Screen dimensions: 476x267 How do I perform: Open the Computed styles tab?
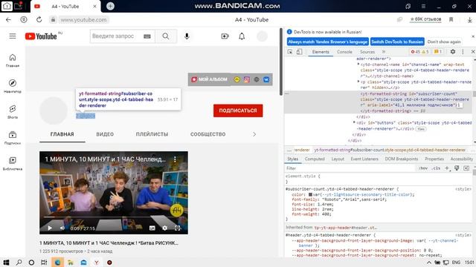(x=315, y=159)
